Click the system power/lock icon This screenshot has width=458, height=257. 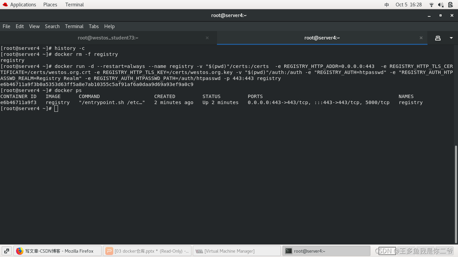(451, 5)
